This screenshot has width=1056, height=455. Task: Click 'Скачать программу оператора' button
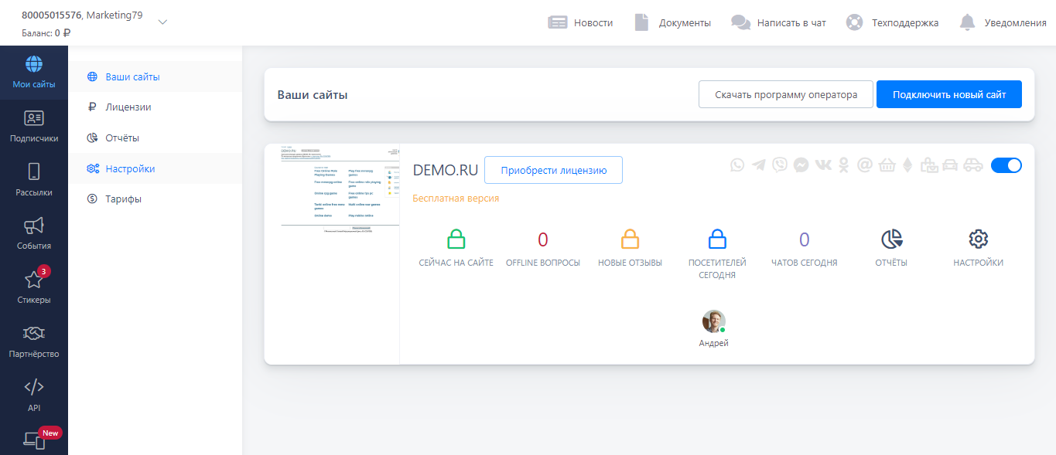pyautogui.click(x=785, y=95)
